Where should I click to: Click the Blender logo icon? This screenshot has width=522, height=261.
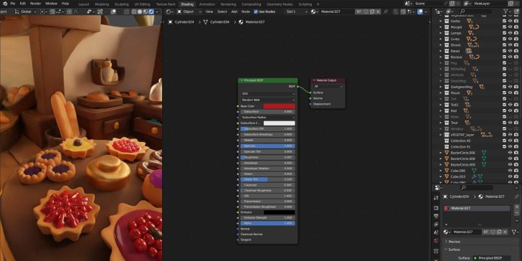click(4, 4)
